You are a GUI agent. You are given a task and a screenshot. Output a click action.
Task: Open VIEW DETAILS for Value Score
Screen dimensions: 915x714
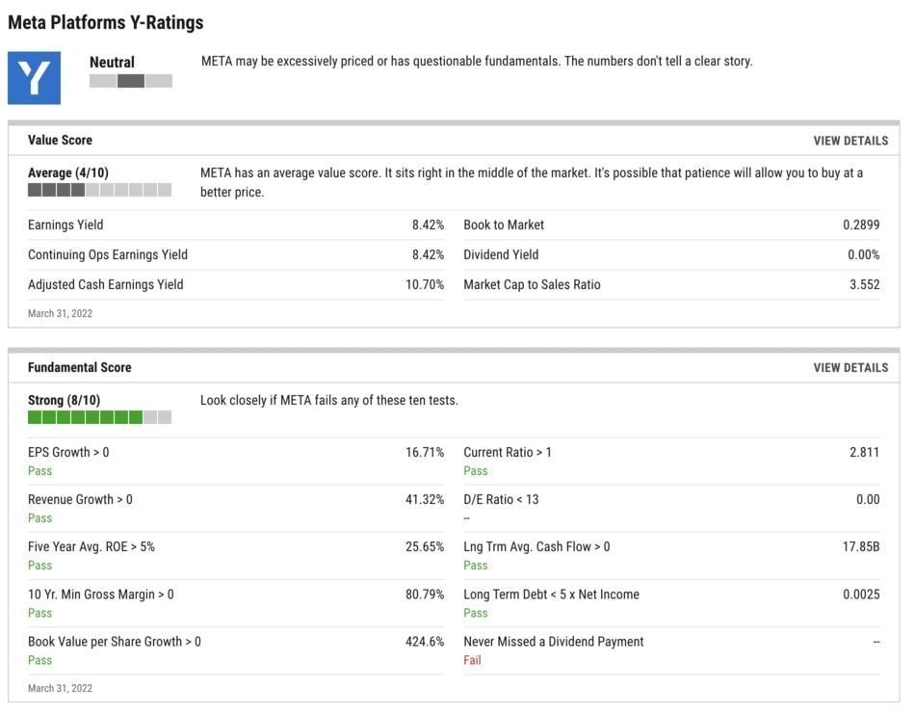click(x=851, y=140)
